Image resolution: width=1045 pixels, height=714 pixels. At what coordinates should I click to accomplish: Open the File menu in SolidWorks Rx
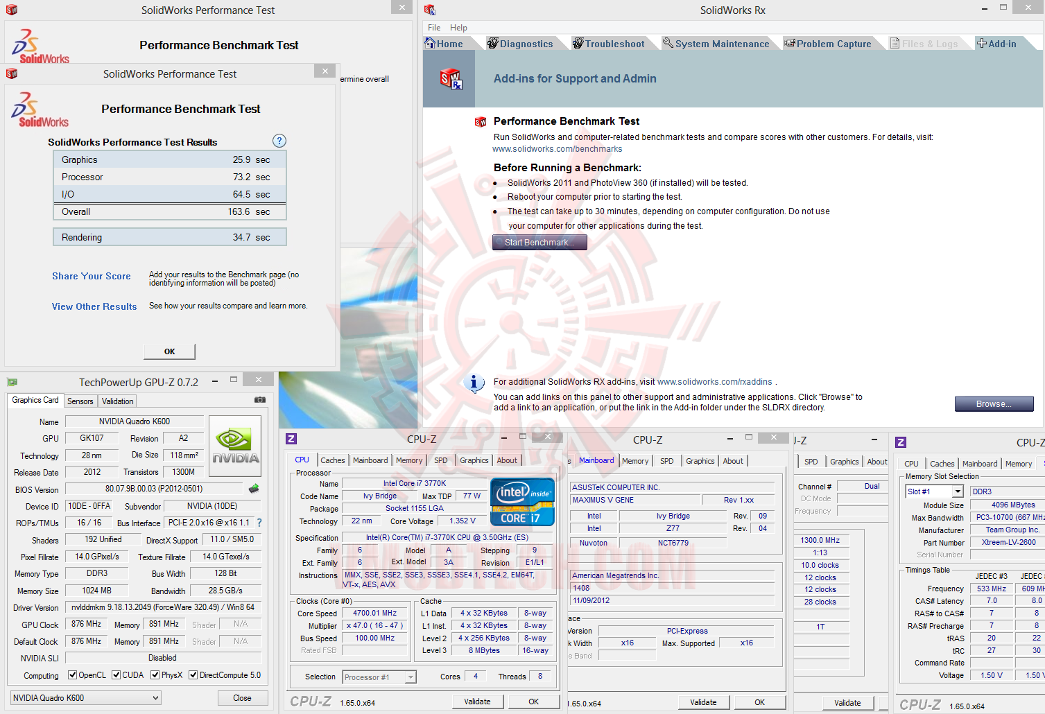[434, 28]
